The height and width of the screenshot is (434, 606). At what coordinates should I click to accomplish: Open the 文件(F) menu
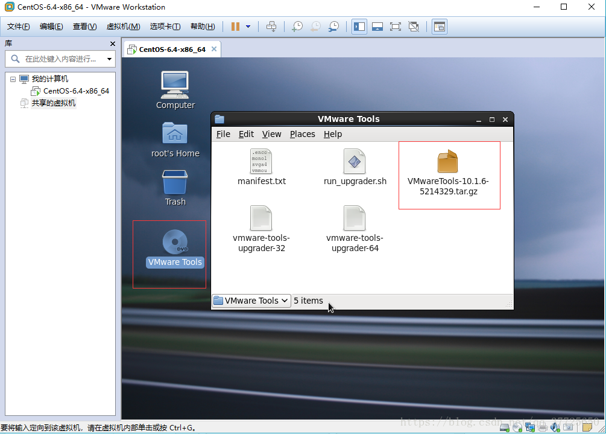19,27
